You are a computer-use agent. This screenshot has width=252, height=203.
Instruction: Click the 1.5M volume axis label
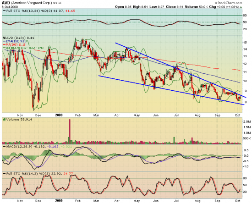(247, 127)
